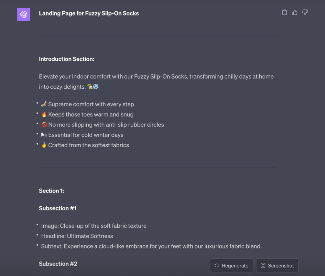
Task: Click the Essential for cold winter days bullet
Action: pyautogui.click(x=86, y=135)
